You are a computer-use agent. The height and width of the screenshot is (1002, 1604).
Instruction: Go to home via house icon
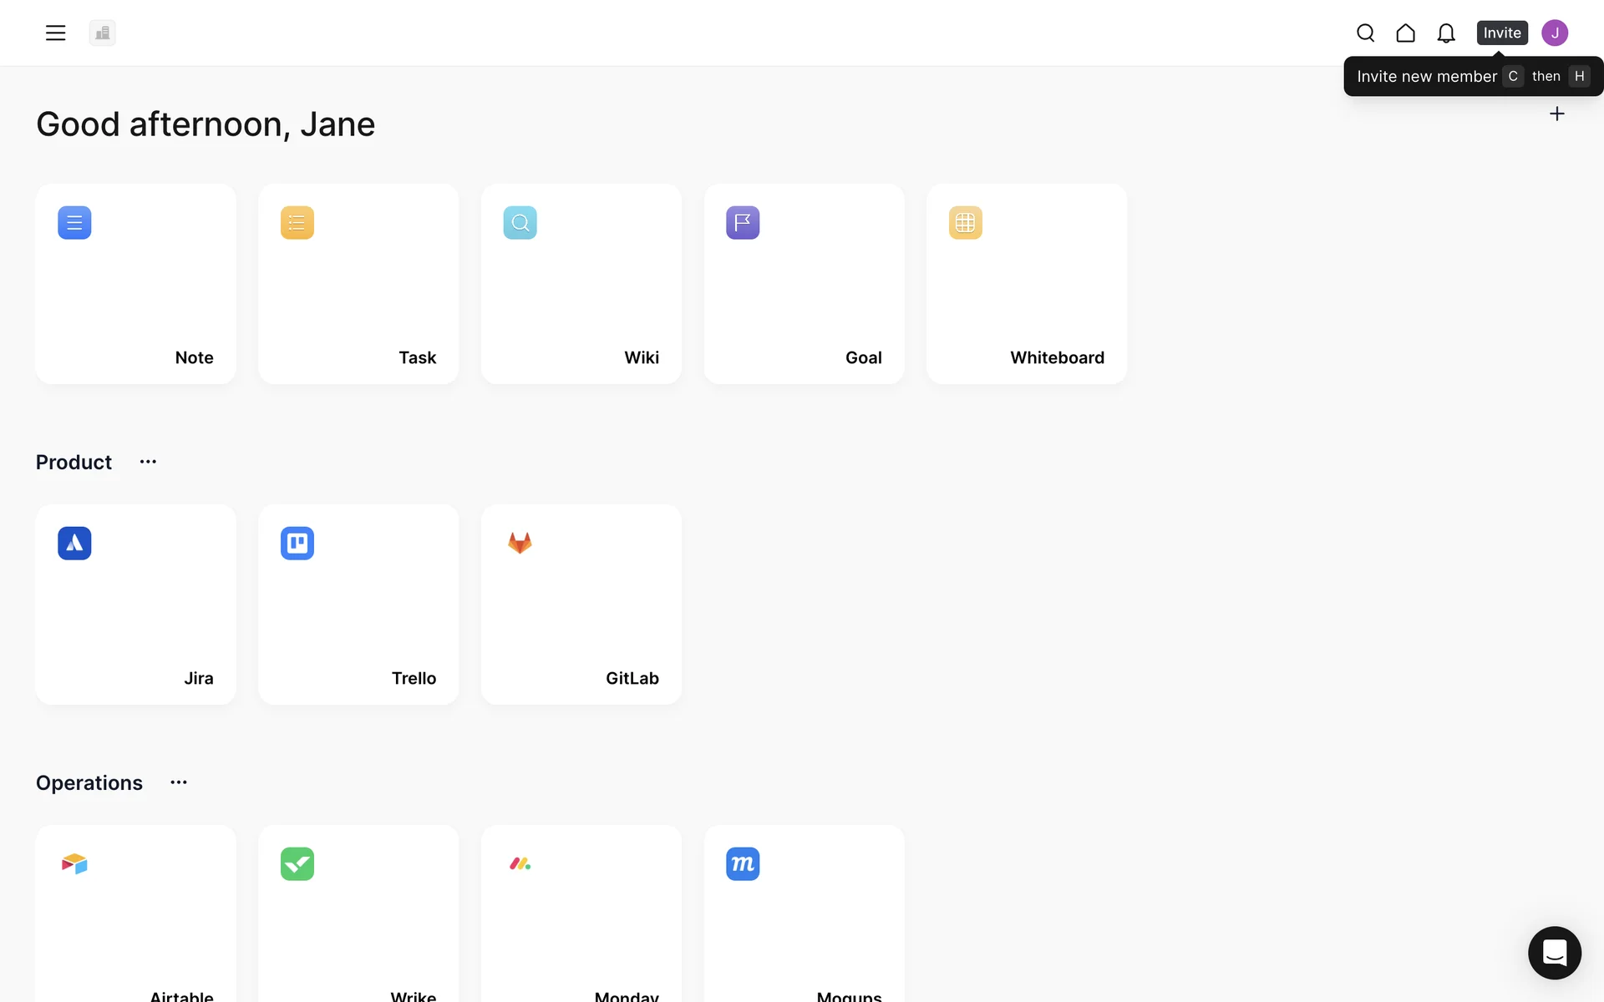pos(1405,33)
